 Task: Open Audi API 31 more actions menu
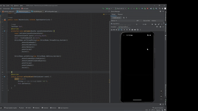(162, 24)
